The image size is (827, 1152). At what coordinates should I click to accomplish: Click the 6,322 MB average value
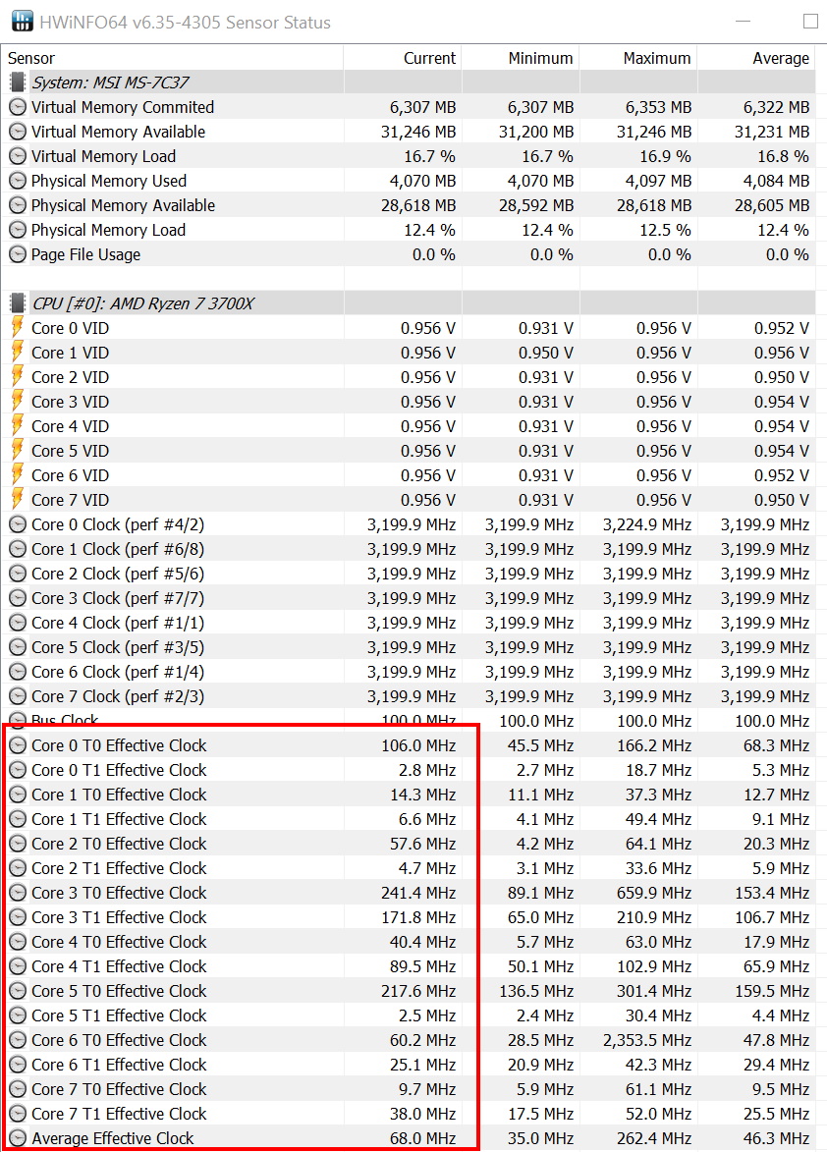[x=776, y=107]
